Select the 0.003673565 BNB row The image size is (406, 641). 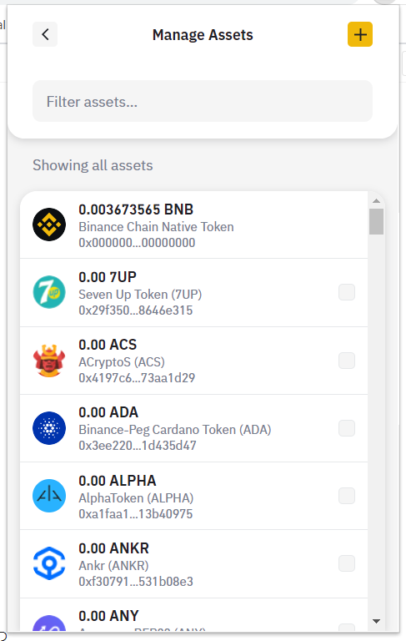[x=194, y=225]
